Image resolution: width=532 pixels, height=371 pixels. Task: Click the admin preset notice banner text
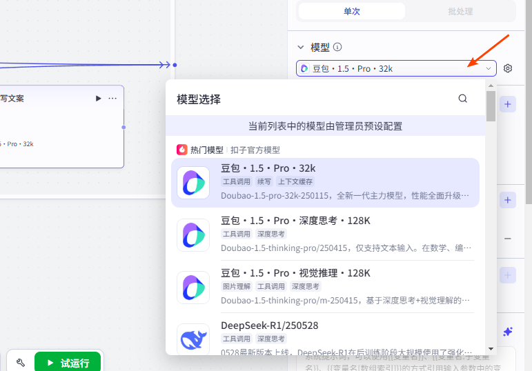pyautogui.click(x=325, y=126)
